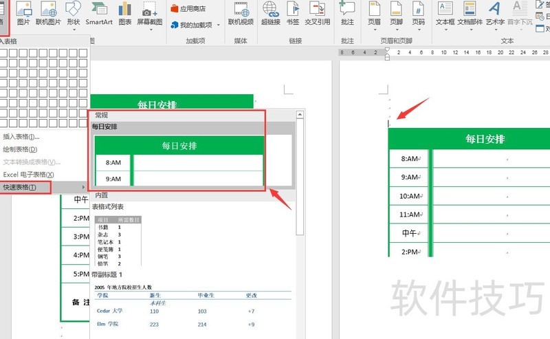Open the SmartArt graphic tool
The image size is (550, 339).
99,12
